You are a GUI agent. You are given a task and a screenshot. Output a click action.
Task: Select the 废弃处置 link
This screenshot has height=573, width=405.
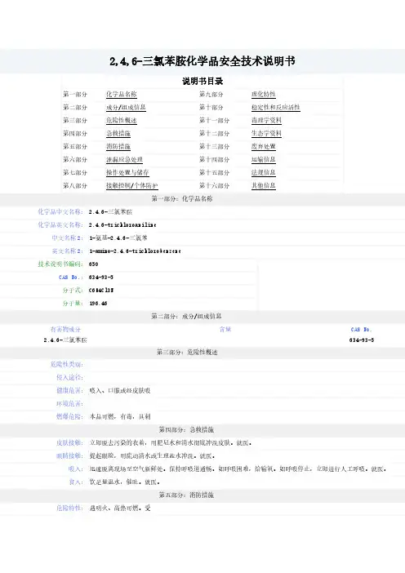[264, 147]
